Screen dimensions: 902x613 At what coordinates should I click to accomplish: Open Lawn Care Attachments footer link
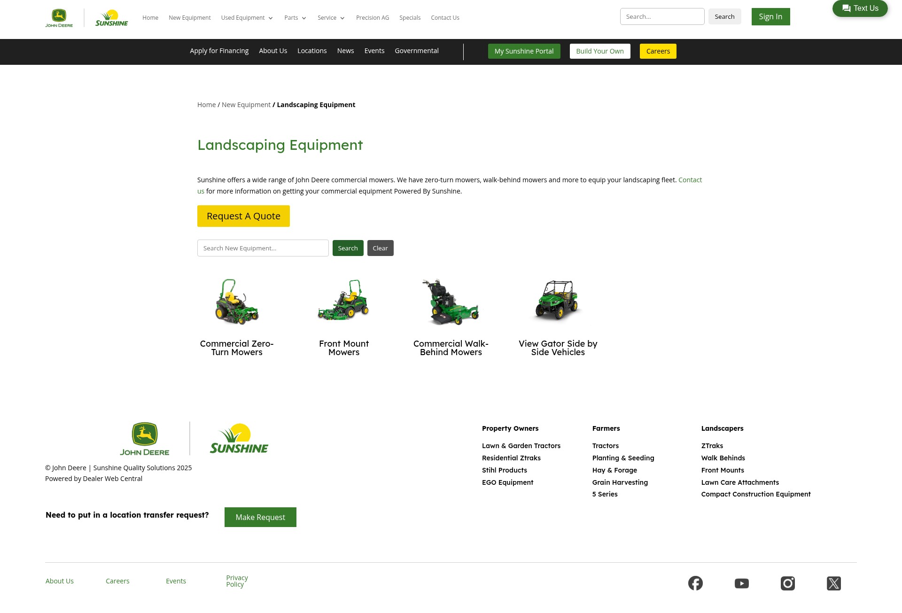(x=740, y=482)
